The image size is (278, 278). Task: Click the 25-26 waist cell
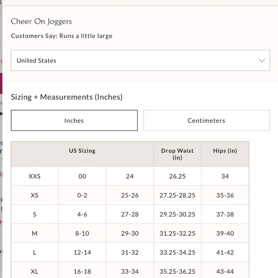tap(130, 195)
